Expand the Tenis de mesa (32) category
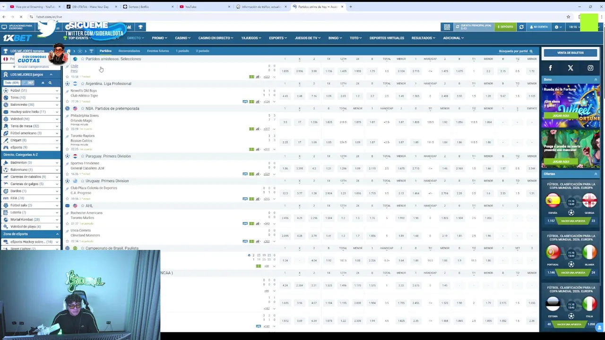 coord(57,126)
